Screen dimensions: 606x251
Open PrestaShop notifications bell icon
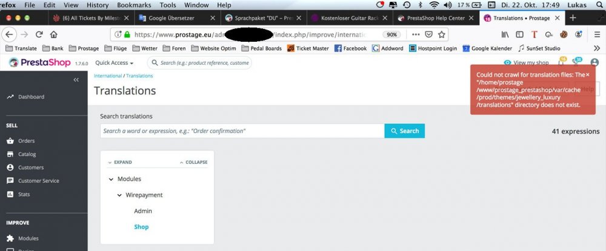click(x=561, y=62)
